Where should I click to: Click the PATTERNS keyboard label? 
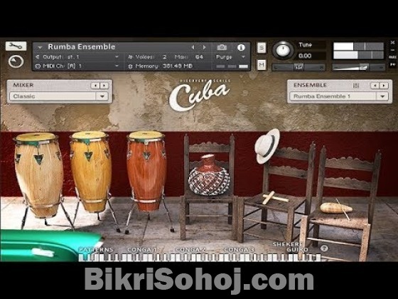96,250
